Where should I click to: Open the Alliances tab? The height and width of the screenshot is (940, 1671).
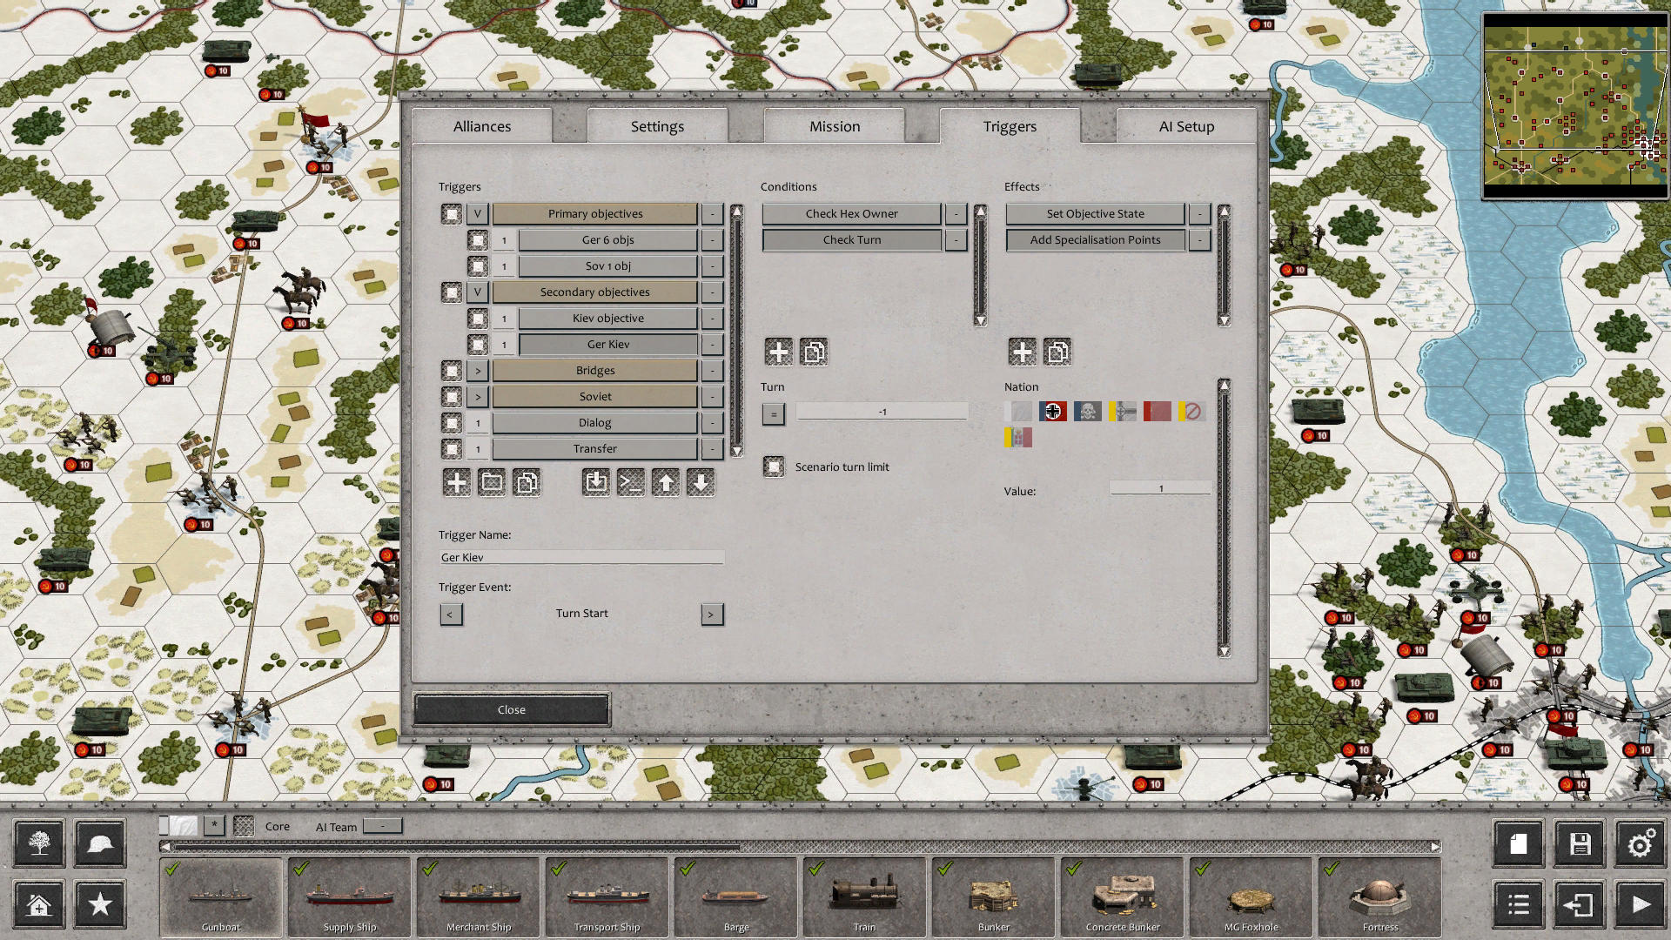(482, 126)
